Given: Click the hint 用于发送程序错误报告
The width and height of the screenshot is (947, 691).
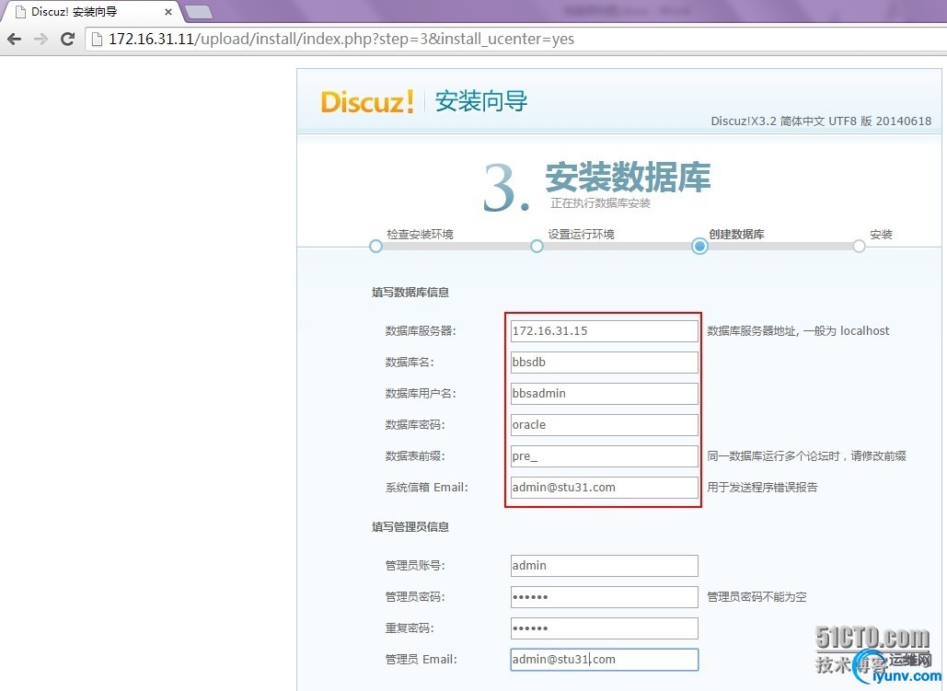Looking at the screenshot, I should click(762, 488).
